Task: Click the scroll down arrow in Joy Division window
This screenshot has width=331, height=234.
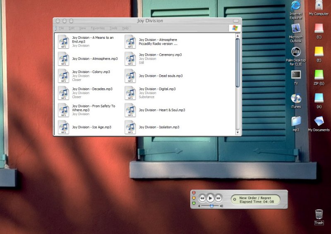Action: [237, 132]
